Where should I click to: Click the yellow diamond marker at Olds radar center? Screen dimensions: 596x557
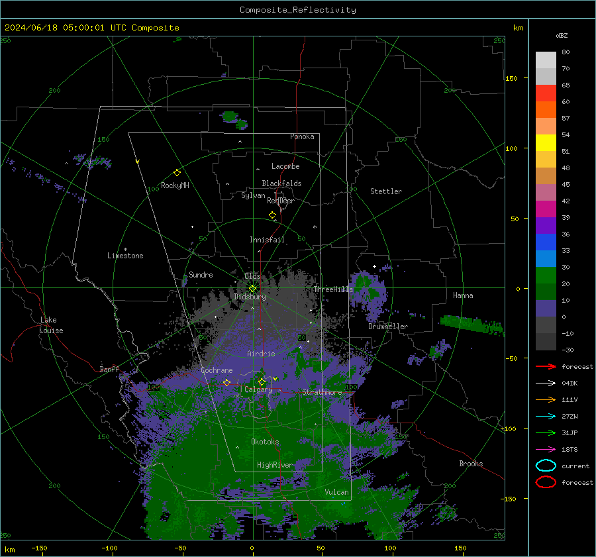pos(252,289)
